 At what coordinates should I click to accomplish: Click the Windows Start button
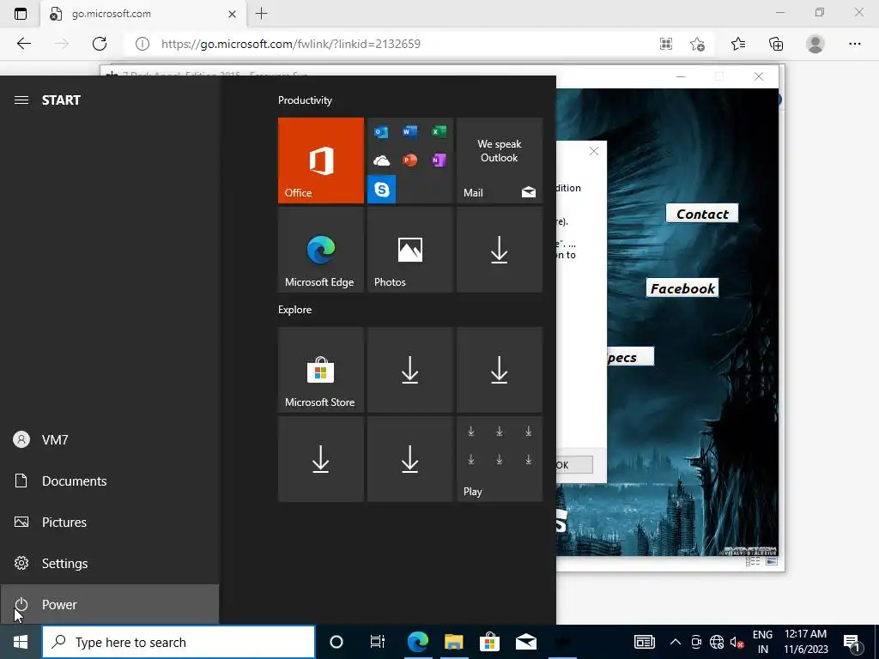(21, 642)
